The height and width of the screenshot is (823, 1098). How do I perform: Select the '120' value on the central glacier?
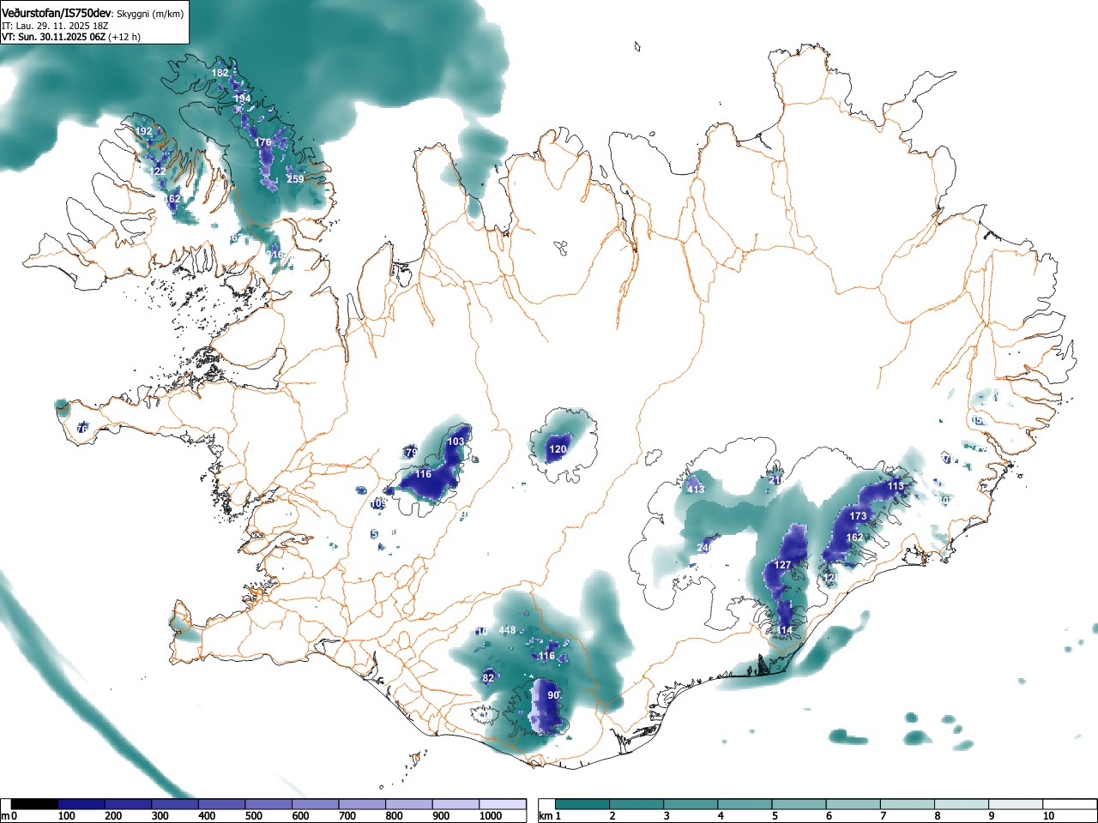click(x=558, y=449)
